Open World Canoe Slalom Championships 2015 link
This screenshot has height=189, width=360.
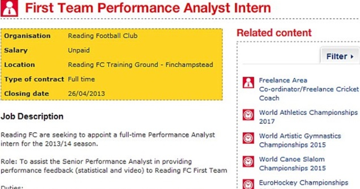coord(292,164)
